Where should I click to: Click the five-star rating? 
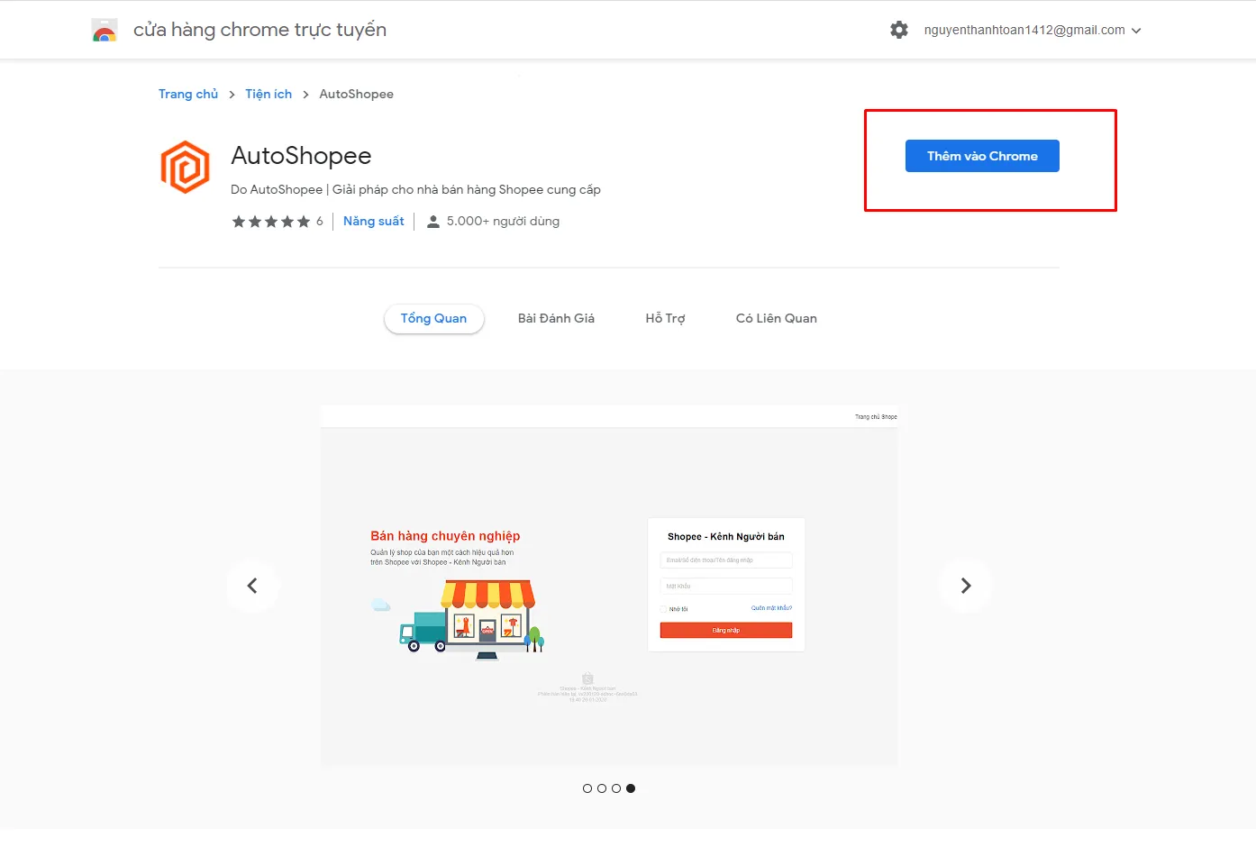click(x=271, y=222)
